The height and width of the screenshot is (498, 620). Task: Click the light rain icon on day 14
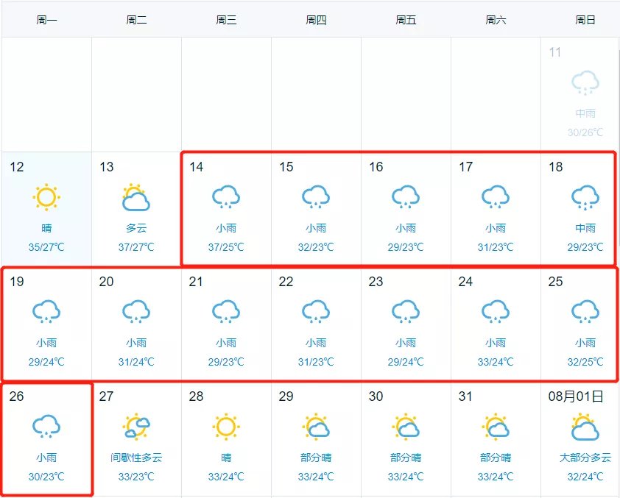click(226, 197)
